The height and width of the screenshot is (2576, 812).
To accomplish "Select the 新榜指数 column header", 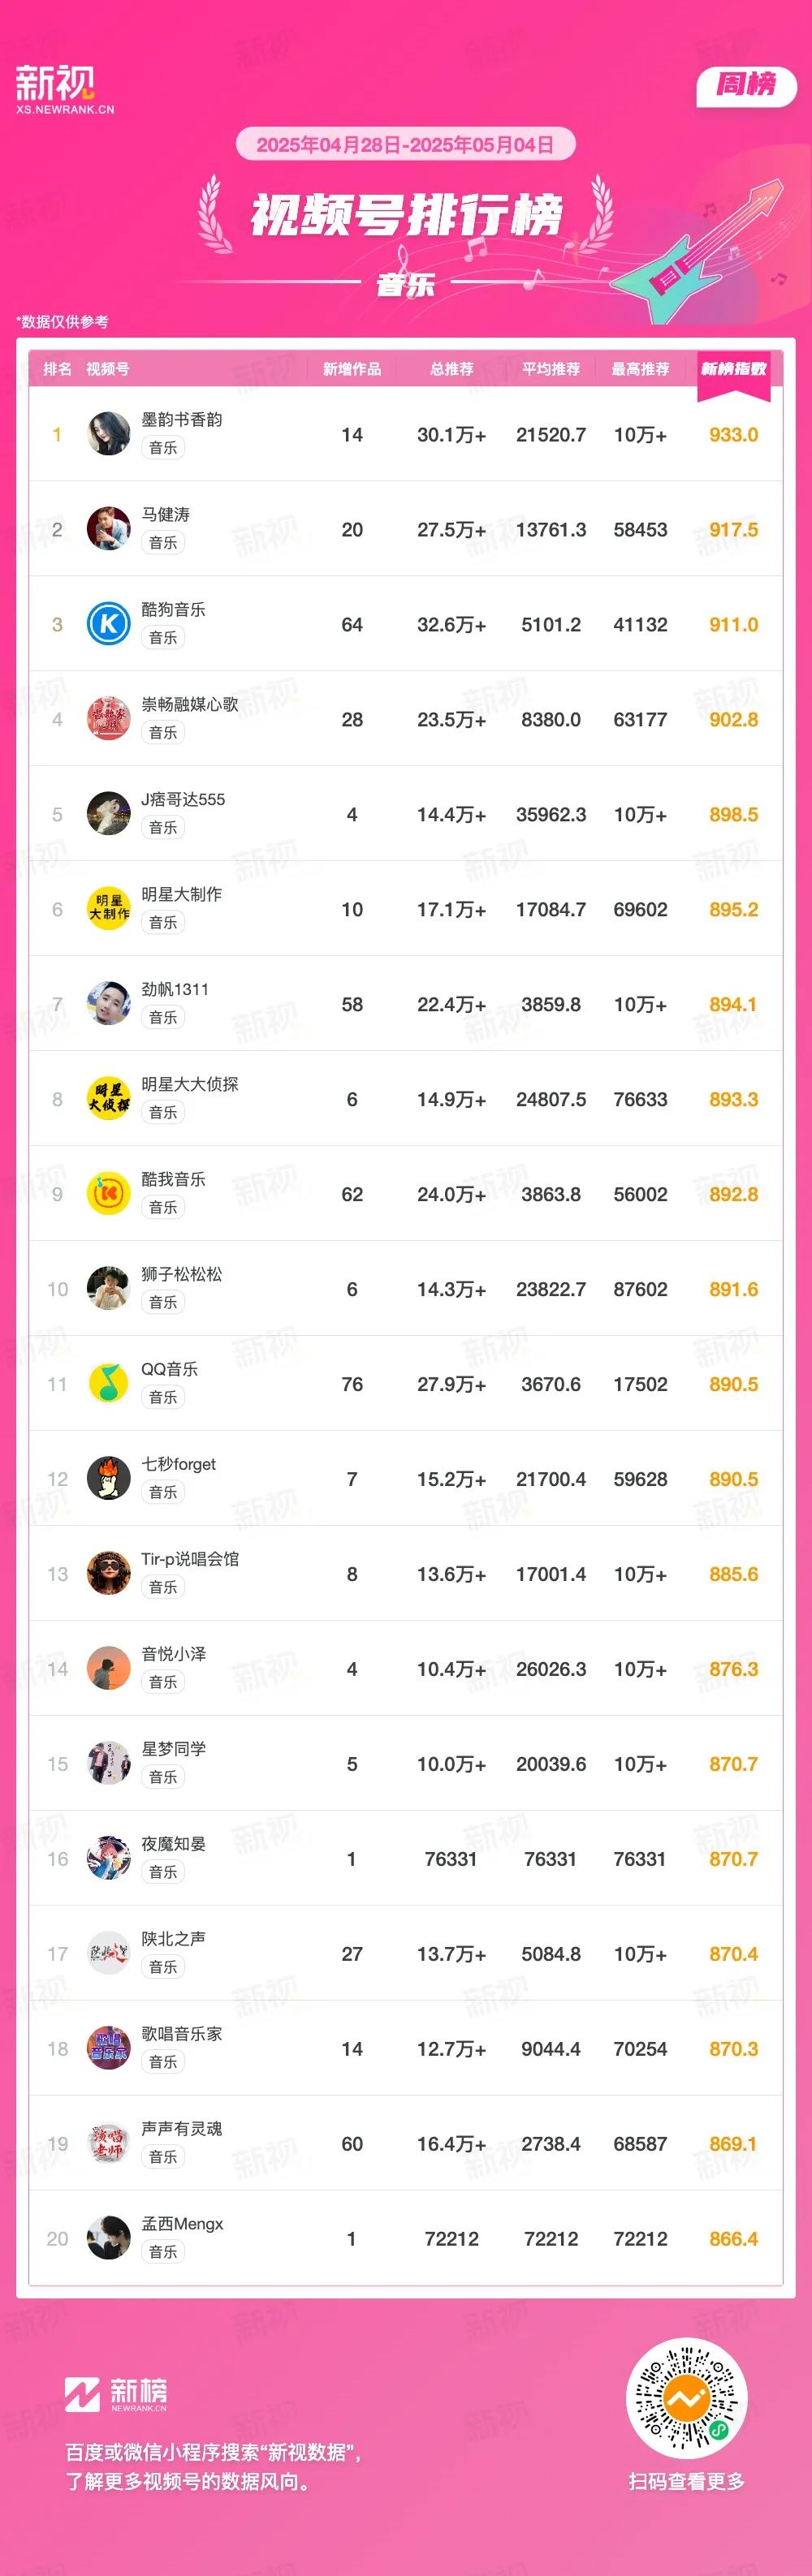I will (x=733, y=369).
